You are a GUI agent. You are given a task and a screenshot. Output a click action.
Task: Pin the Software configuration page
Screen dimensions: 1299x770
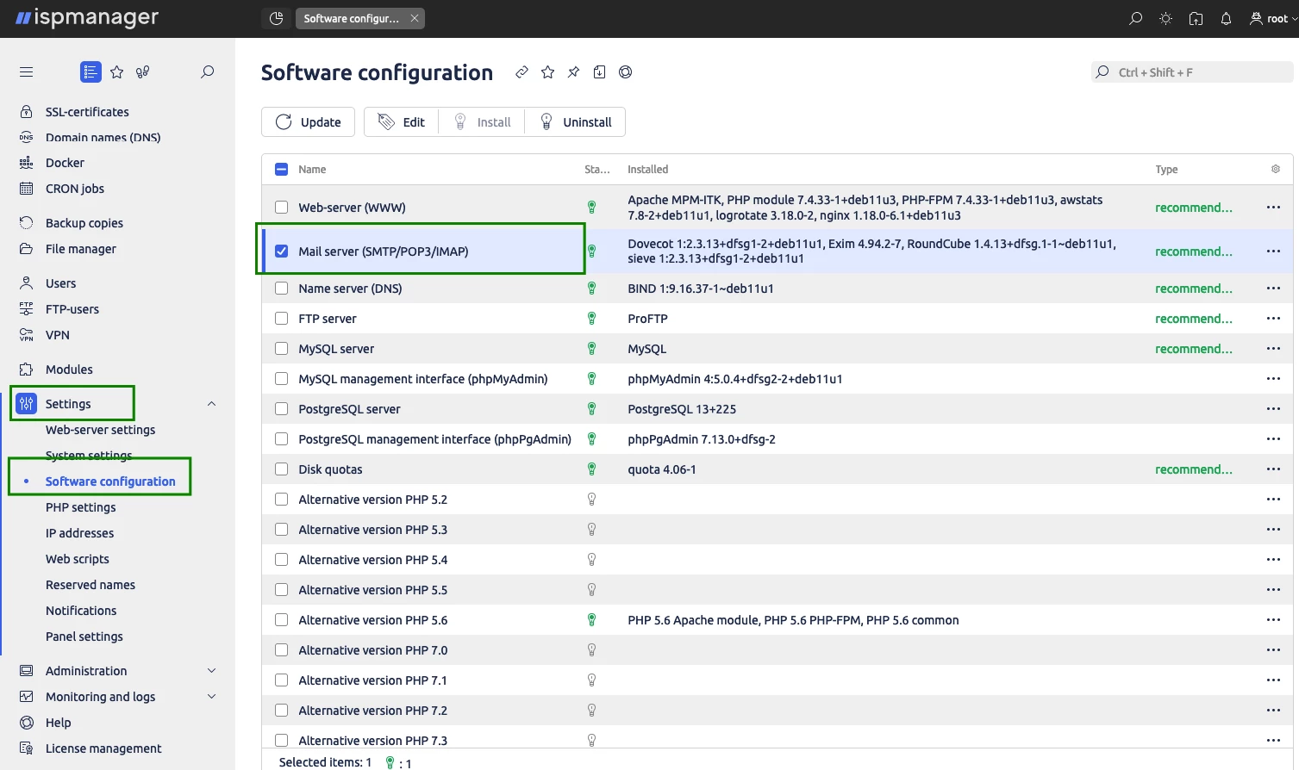[573, 72]
